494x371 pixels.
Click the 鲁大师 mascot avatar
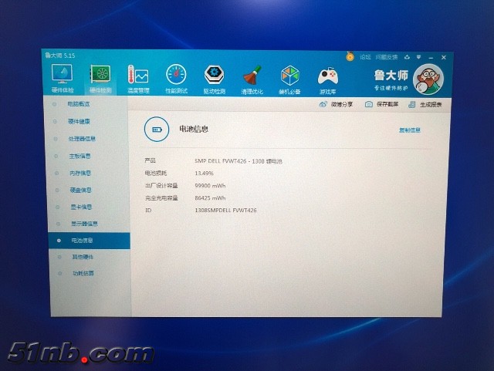click(428, 79)
